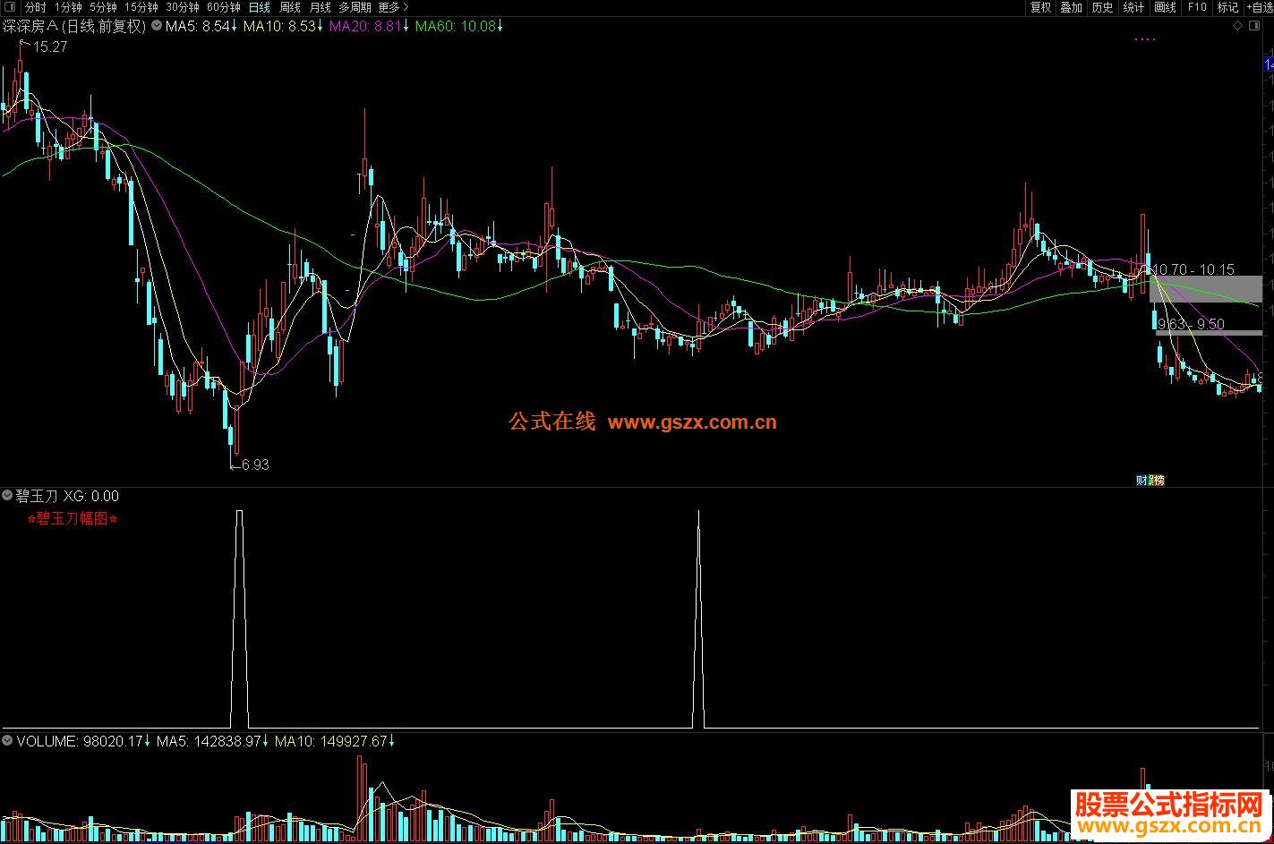Click the 统计 statistics button
The image size is (1274, 844).
pyautogui.click(x=1133, y=7)
